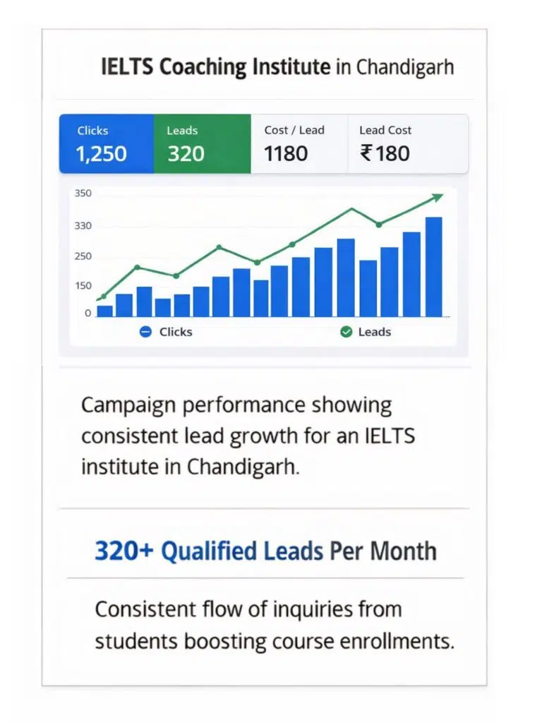Click the Consistent flow of inquiries text
Viewport: 542px width, 723px height.
point(275,625)
